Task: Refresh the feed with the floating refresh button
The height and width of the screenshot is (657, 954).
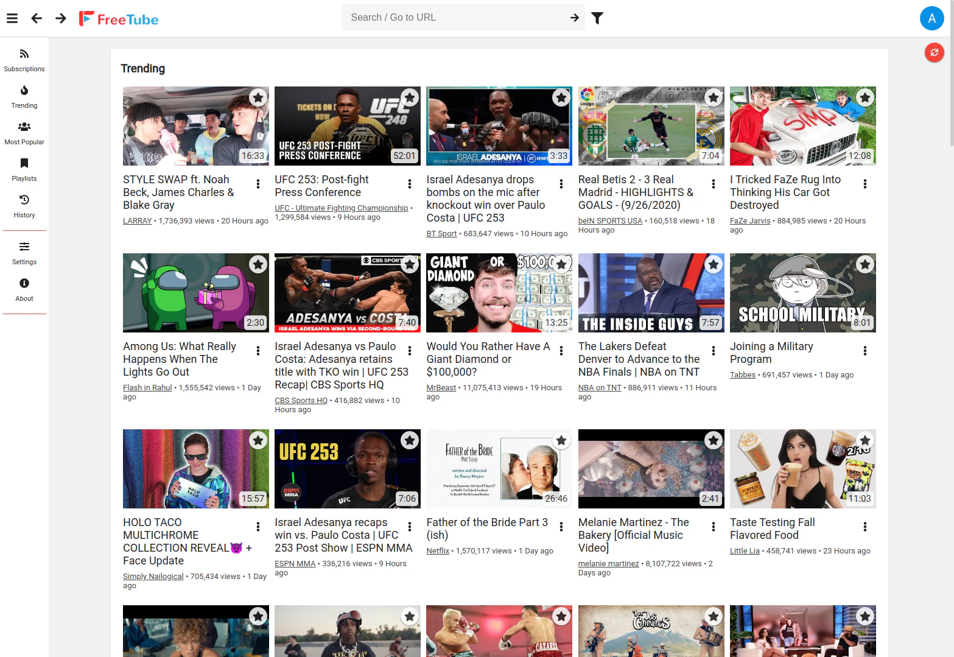Action: [x=934, y=52]
